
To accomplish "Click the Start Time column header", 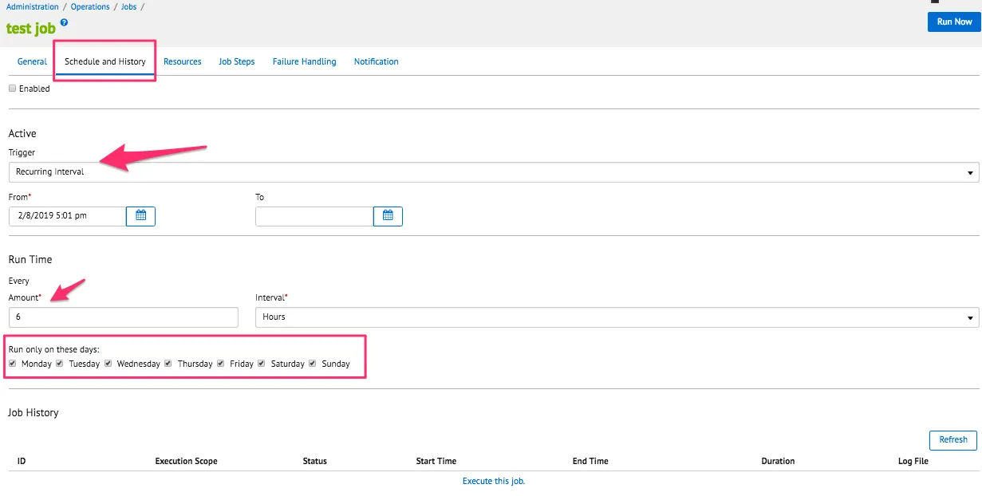I will pos(436,461).
